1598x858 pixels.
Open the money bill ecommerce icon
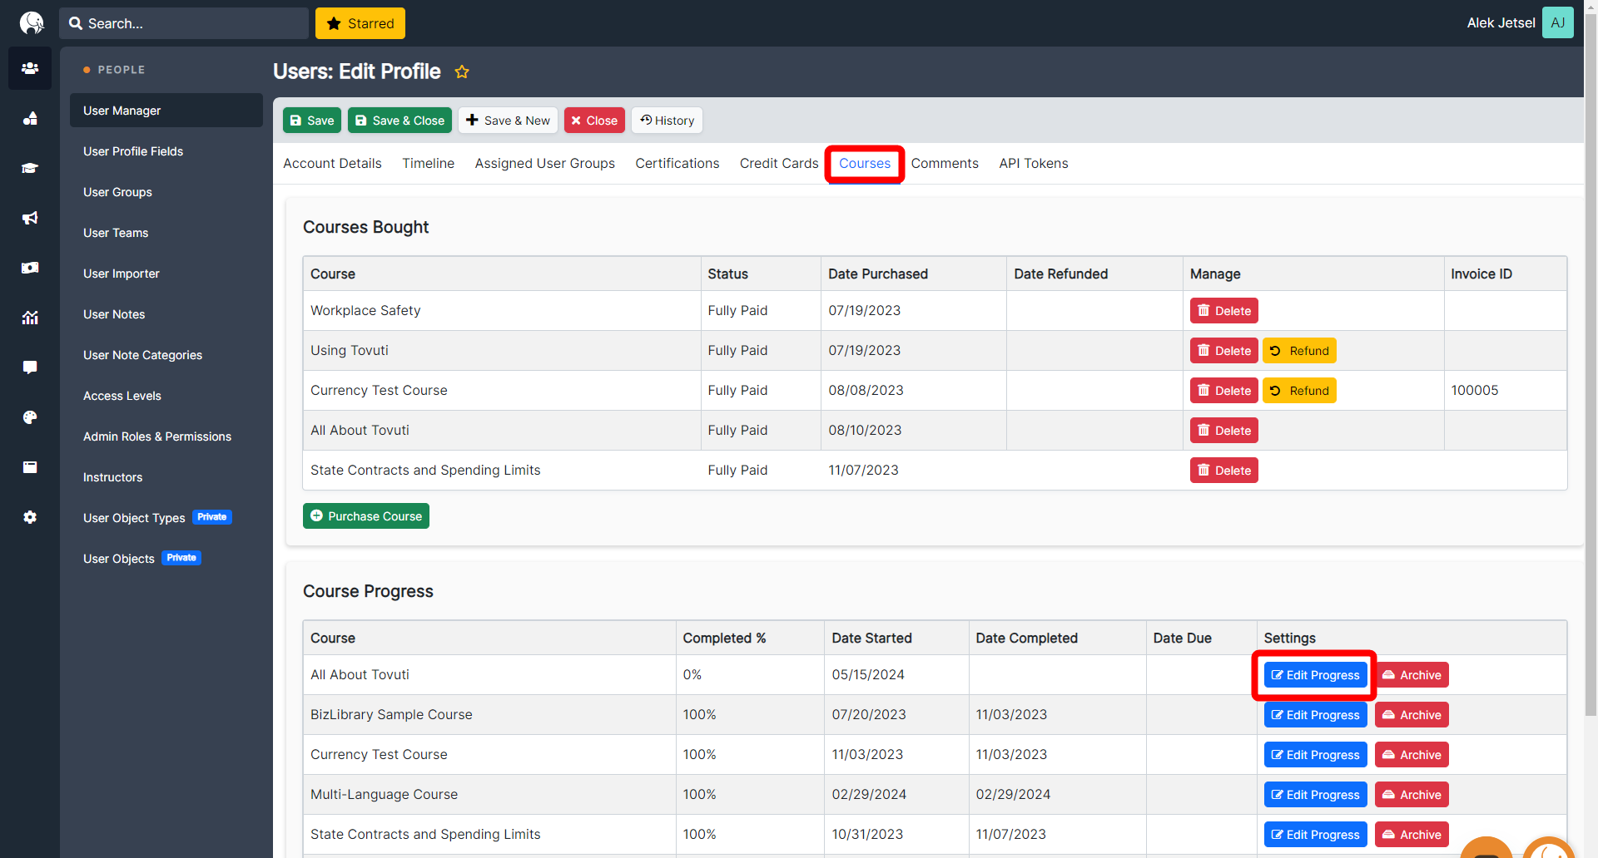(x=30, y=268)
